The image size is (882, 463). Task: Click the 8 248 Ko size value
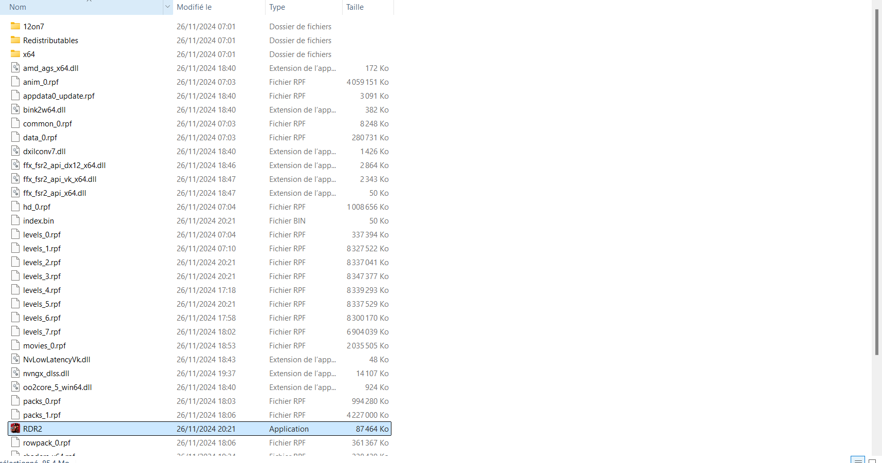click(374, 123)
